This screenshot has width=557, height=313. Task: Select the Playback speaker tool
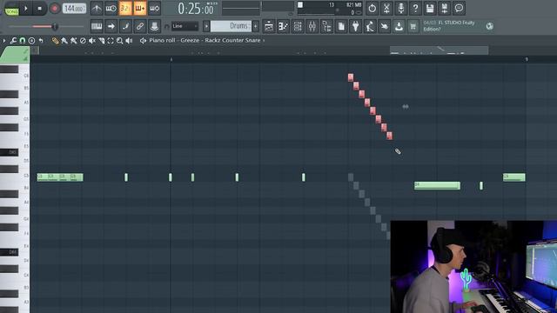(x=129, y=41)
